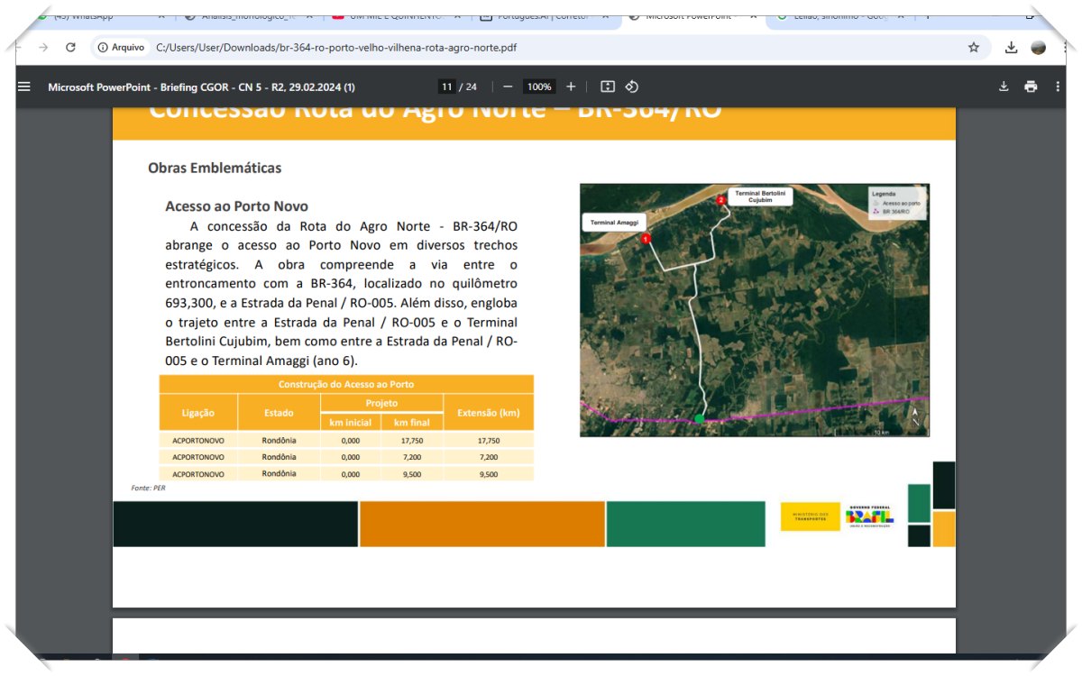This screenshot has height=676, width=1082.
Task: Click the 'Terminal Bertolini Cujubim' map label
Action: [760, 196]
